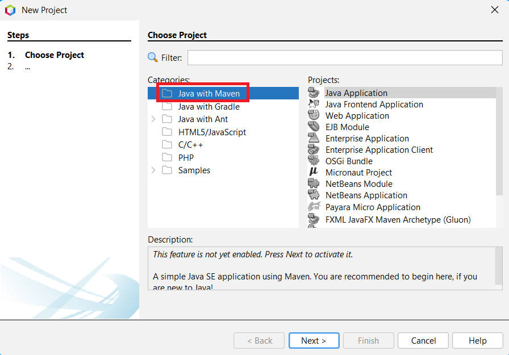Select the PHP category
Viewport: 509px width, 355px height.
(186, 157)
